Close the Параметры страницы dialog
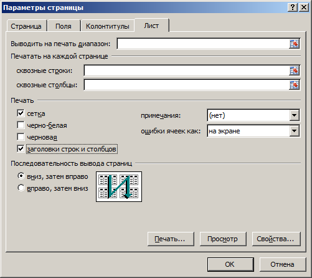Screen dimensions: 312x278 coord(304,7)
